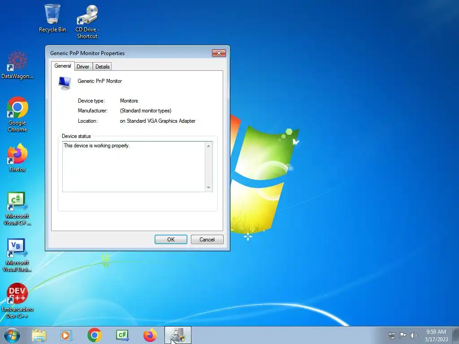Click the "(Standard monitor types)" manufacturer value
This screenshot has height=344, width=459.
pyautogui.click(x=146, y=111)
